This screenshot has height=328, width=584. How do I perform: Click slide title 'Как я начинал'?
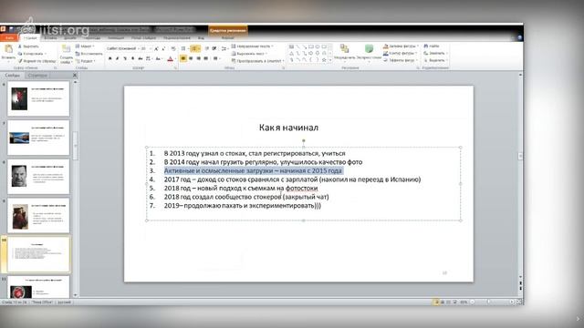tap(288, 128)
